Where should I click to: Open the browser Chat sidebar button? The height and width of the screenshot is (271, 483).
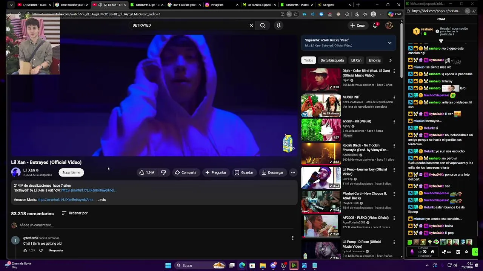(x=395, y=14)
